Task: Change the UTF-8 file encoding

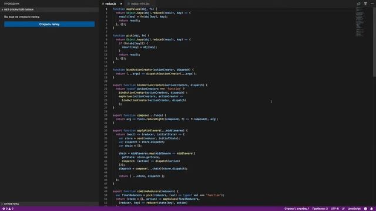Action: 334,209
